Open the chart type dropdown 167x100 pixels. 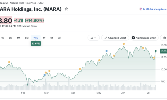click(x=93, y=38)
